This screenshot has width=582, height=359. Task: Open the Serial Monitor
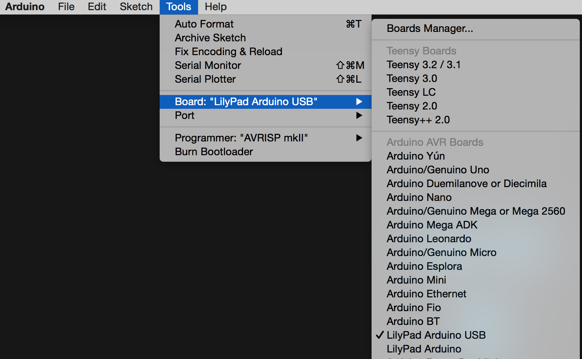(x=208, y=65)
